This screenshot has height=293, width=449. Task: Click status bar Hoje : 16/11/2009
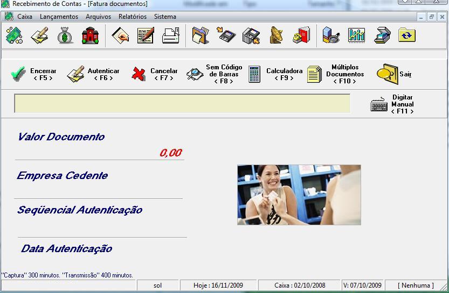[218, 285]
